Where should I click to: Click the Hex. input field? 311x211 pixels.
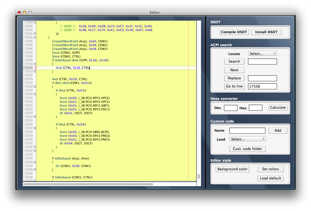coord(255,108)
